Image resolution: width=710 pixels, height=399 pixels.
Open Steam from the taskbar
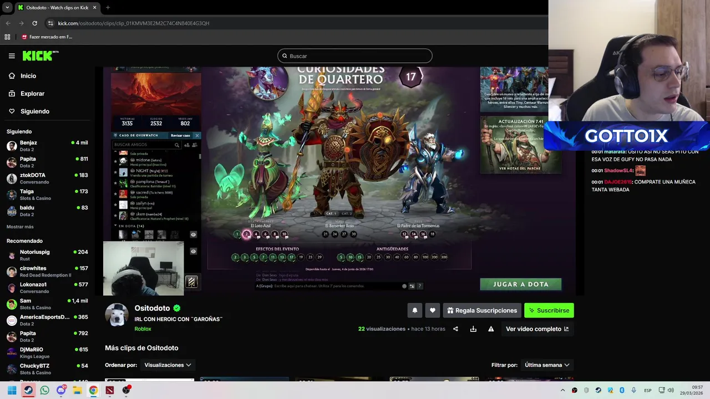28,390
